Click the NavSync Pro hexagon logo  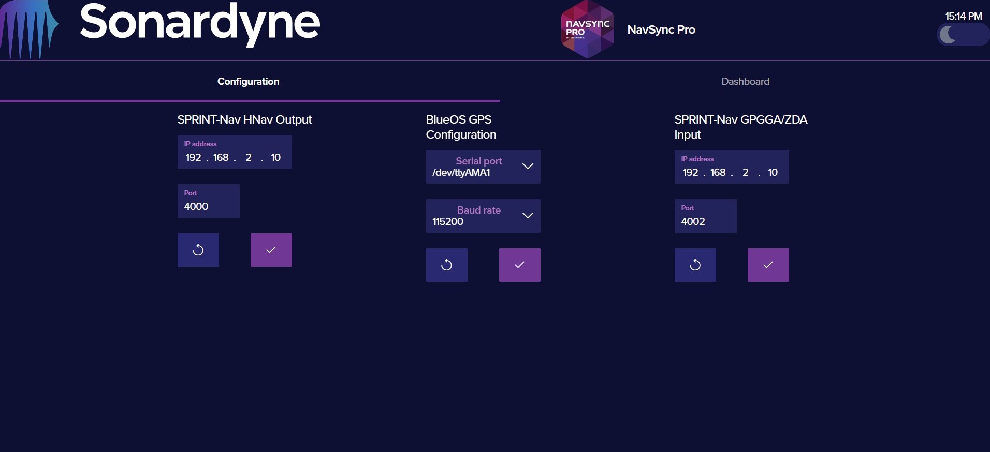(587, 29)
